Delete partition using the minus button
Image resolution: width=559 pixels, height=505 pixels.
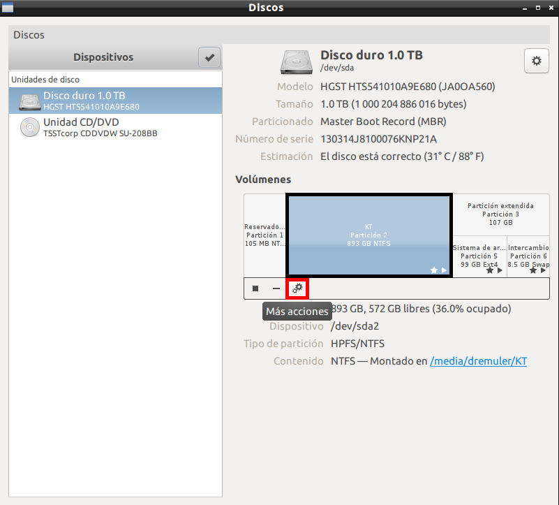click(x=276, y=288)
